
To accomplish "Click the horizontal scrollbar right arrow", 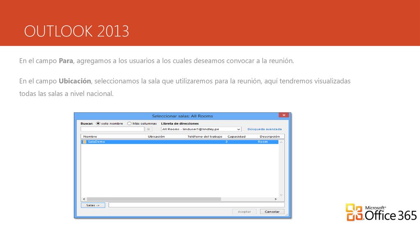I will click(276, 199).
